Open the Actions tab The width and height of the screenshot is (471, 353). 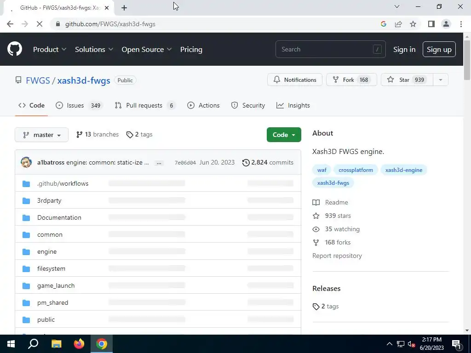coord(203,105)
